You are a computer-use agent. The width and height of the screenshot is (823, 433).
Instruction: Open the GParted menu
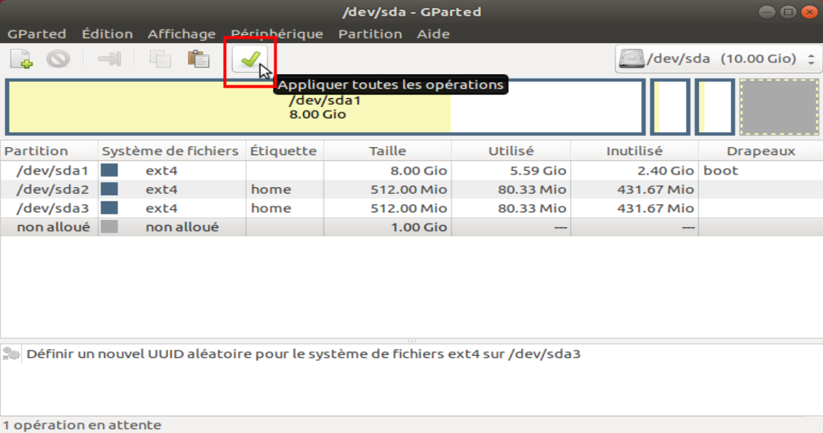[x=36, y=34]
